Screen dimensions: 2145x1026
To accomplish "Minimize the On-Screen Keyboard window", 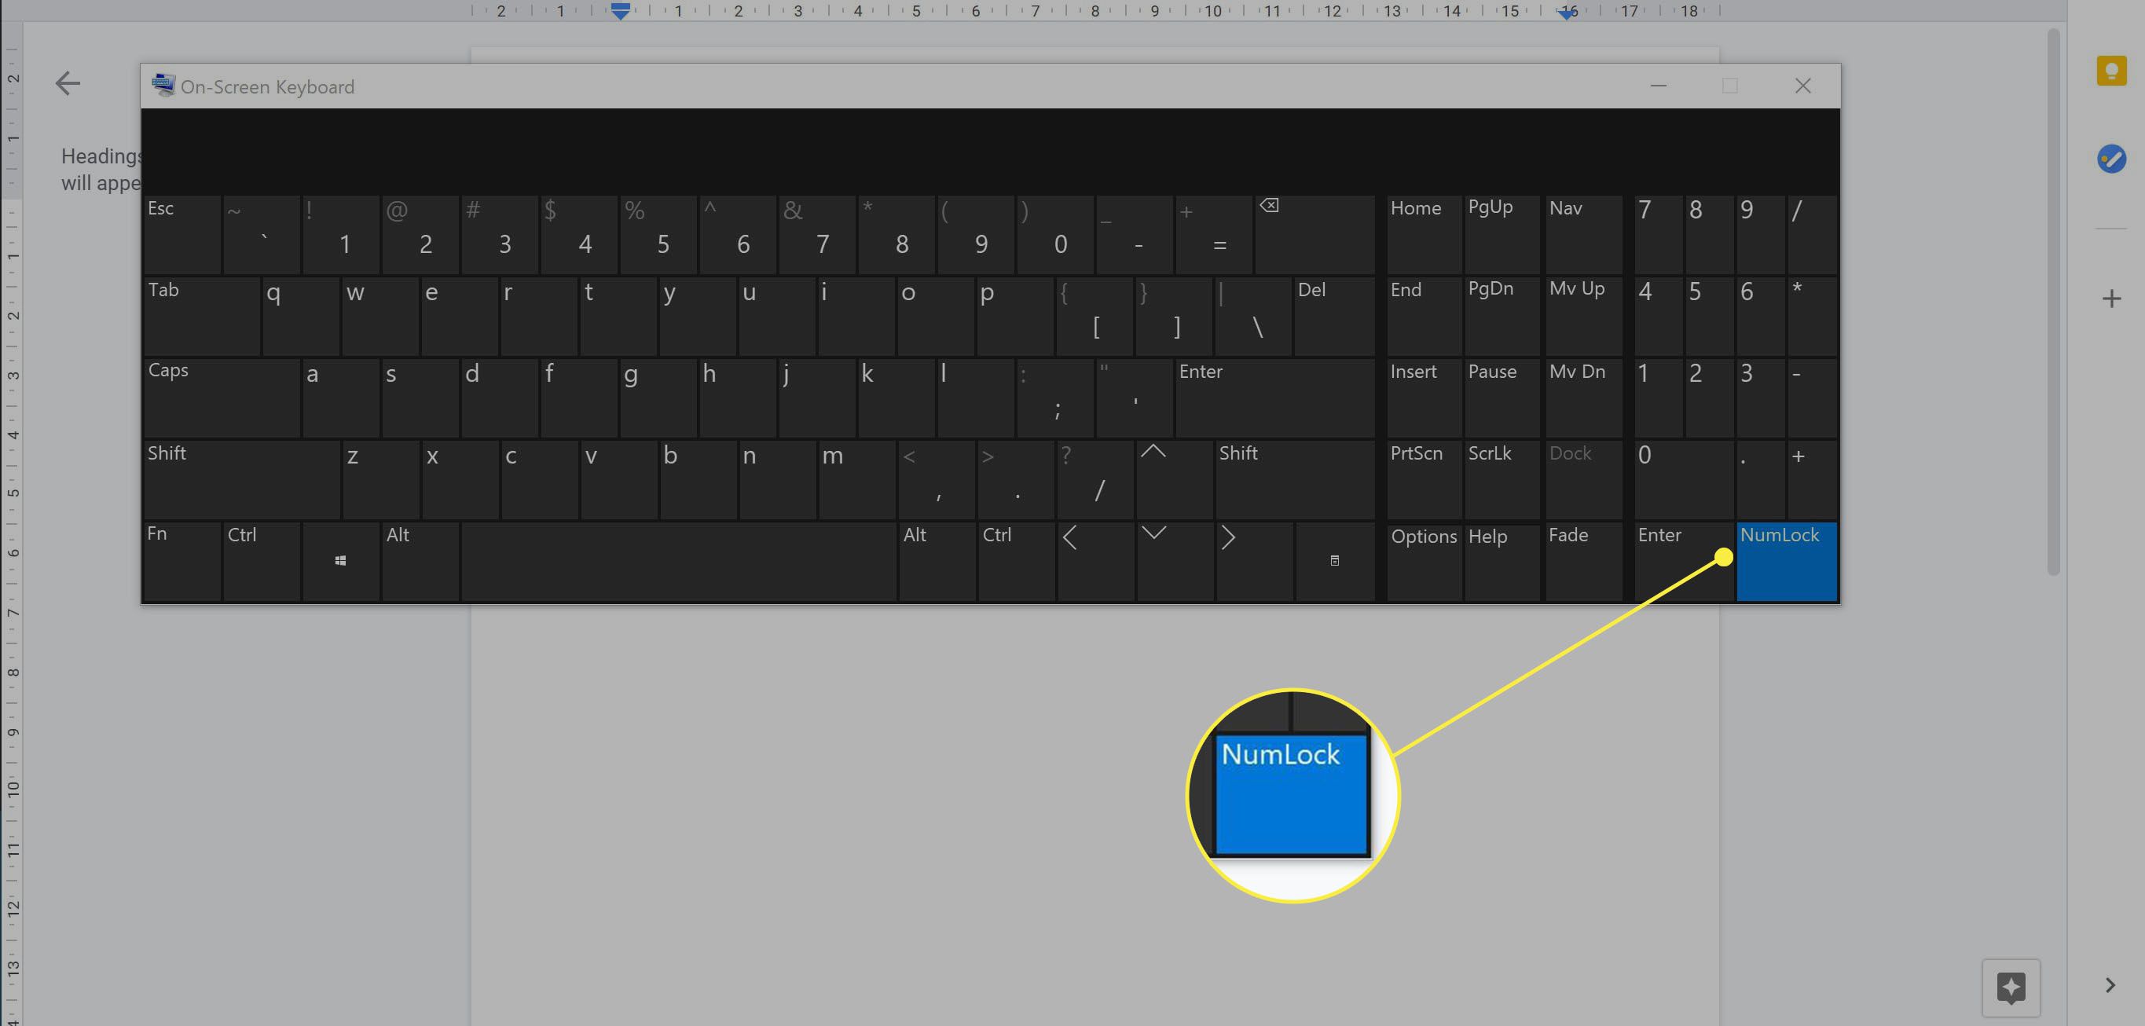I will tap(1658, 86).
